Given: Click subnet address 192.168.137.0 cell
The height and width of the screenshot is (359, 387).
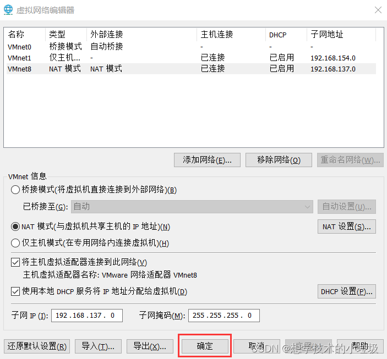Looking at the screenshot, I should pos(333,69).
